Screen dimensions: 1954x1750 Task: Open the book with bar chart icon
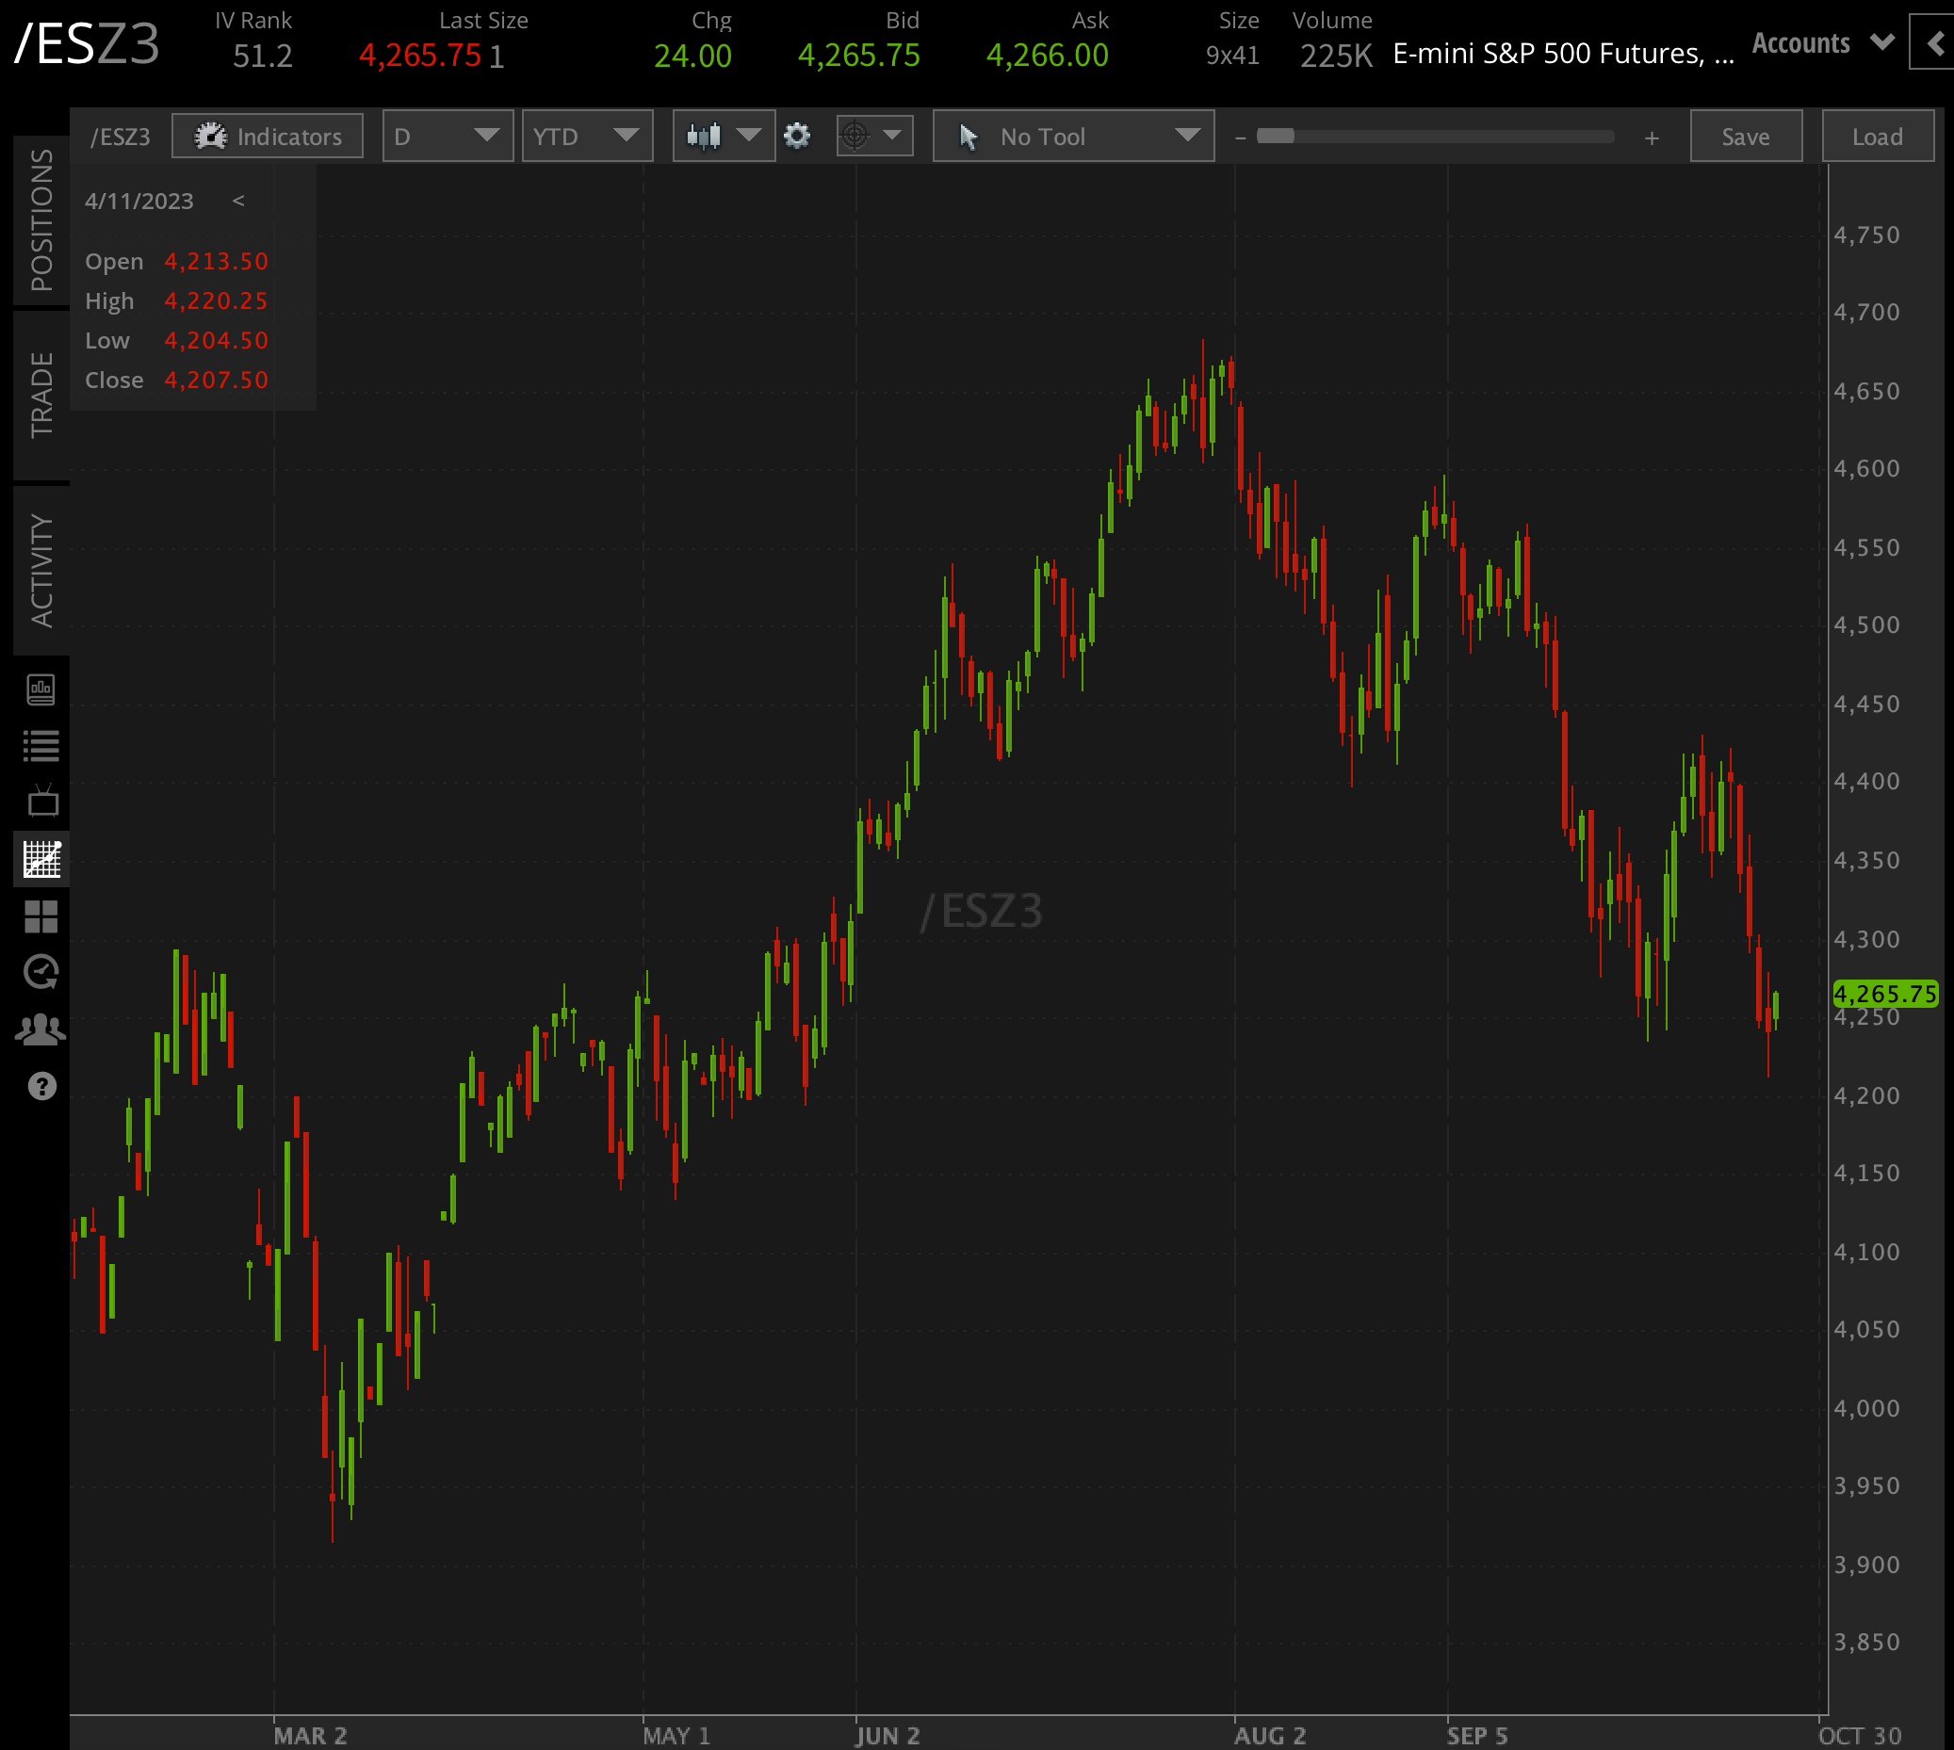tap(41, 689)
